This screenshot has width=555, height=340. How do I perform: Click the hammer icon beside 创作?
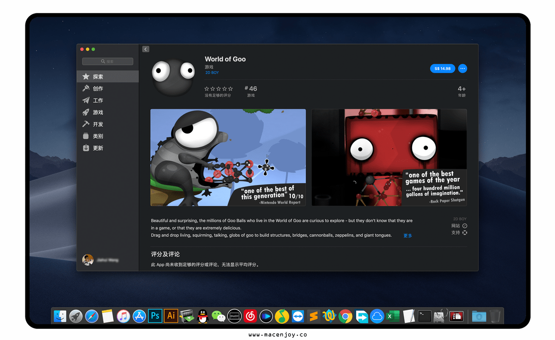tap(86, 88)
